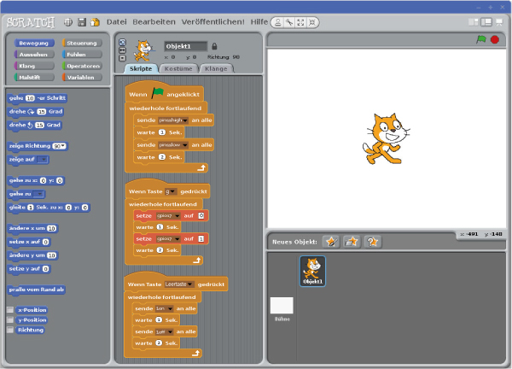Screen dimensions: 512x369
Task: Click the drehe counterclockwise 15 Grad block
Action: coord(35,126)
